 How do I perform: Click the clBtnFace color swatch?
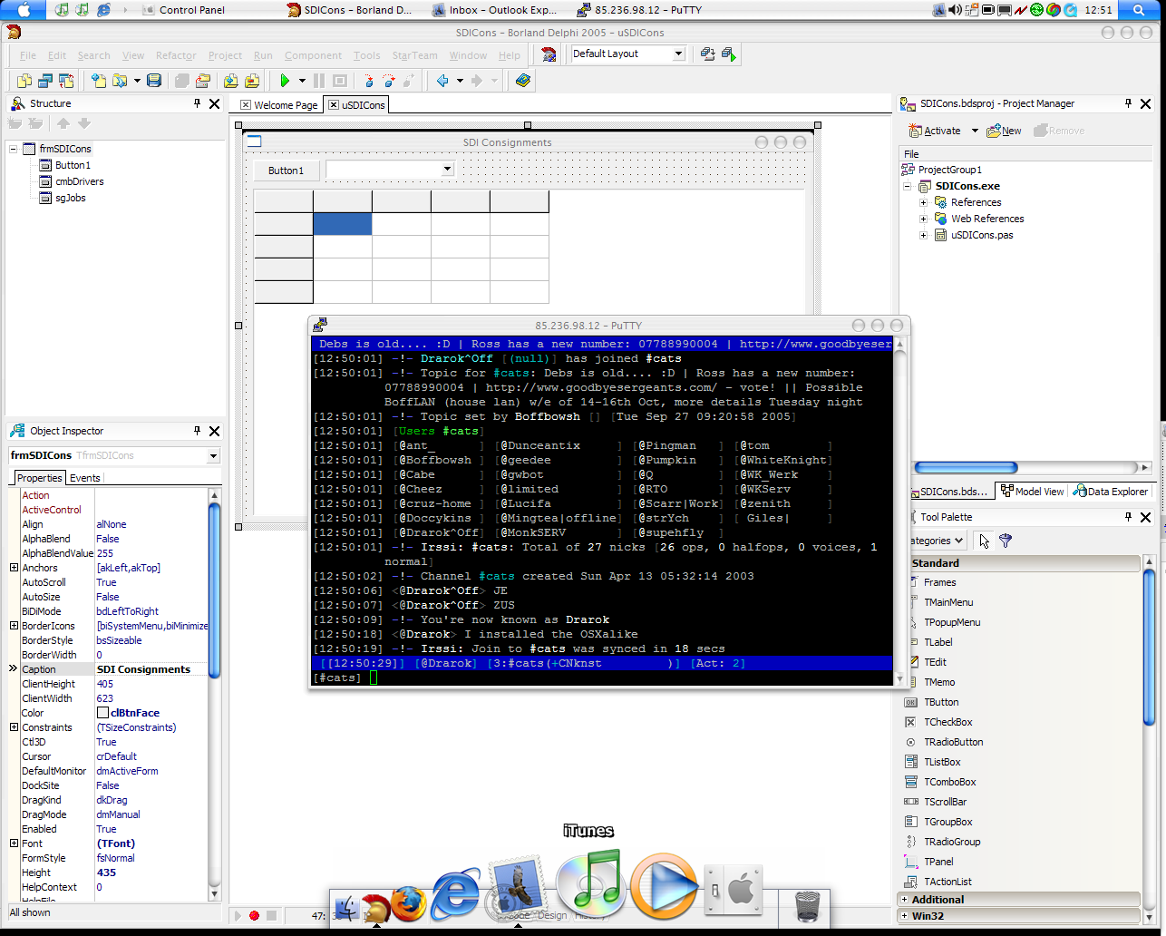(x=102, y=713)
